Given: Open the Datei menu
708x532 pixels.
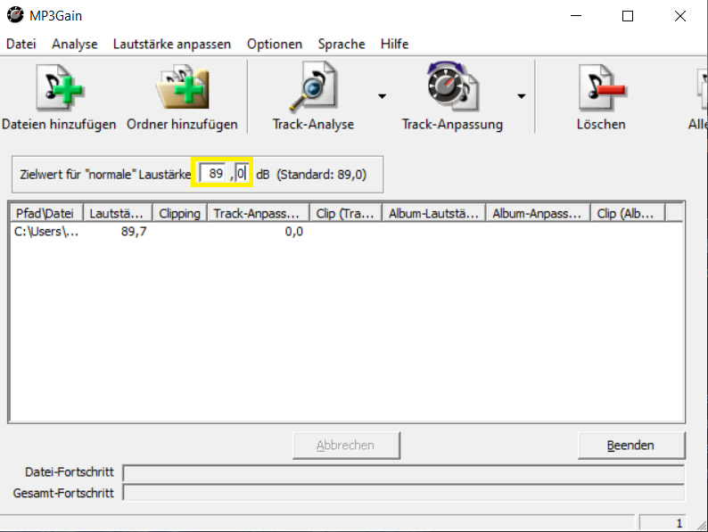Looking at the screenshot, I should [x=21, y=44].
